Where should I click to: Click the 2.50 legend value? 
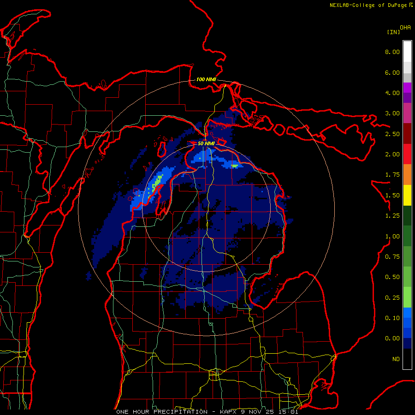coord(392,134)
